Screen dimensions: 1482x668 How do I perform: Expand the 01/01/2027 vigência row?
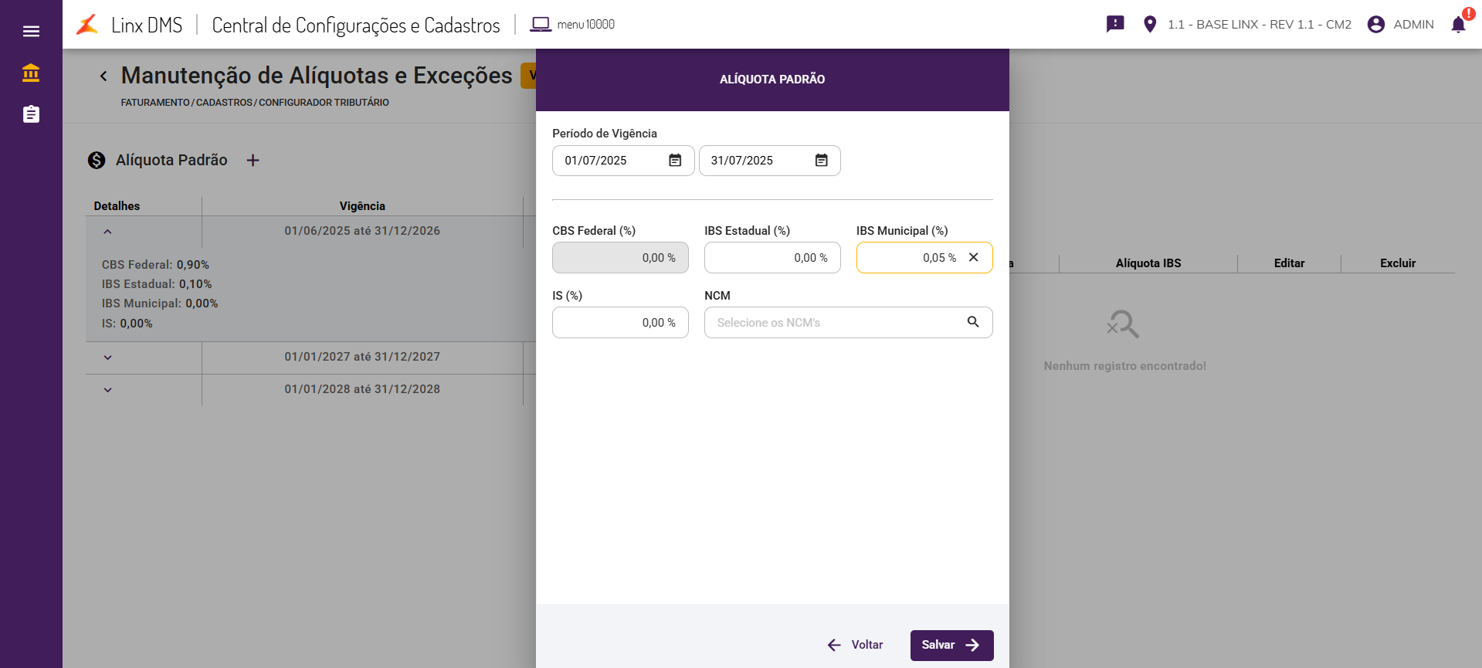click(107, 358)
